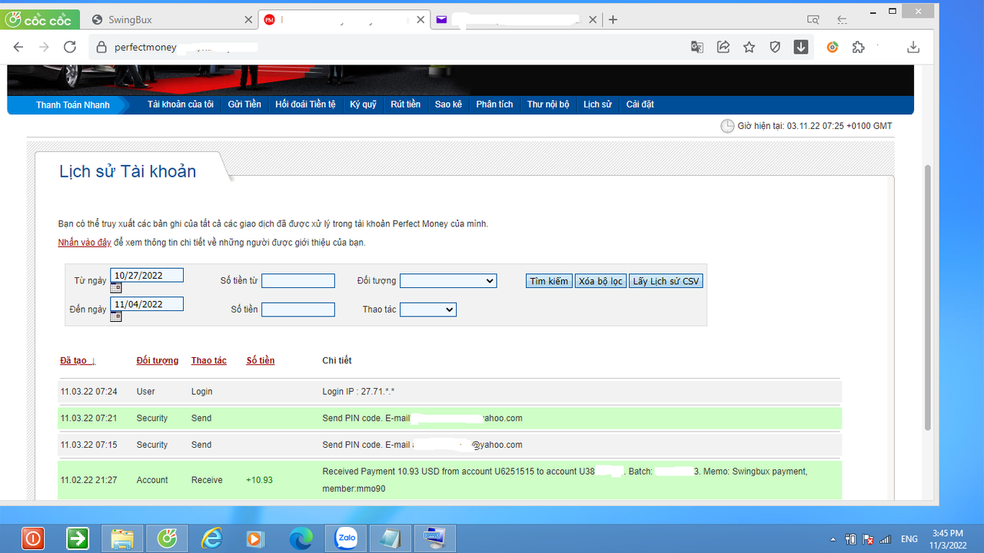The width and height of the screenshot is (984, 553).
Task: Open the on-screen keyboard taskbar icon
Action: click(x=435, y=539)
